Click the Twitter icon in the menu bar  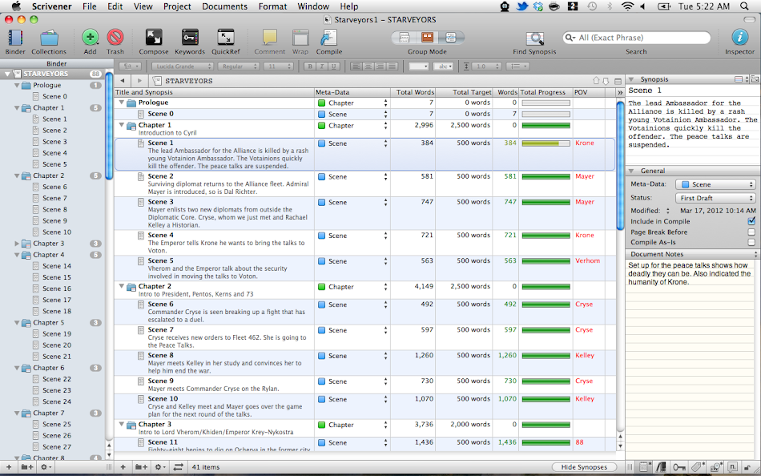[521, 6]
